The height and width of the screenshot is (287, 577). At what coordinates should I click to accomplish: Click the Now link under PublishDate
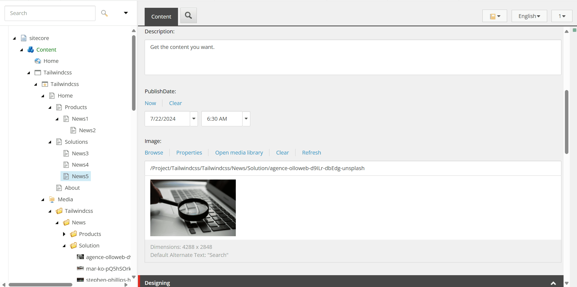coord(150,103)
